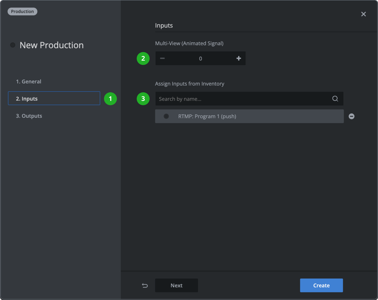Click the Inputs section heading
Image resolution: width=378 pixels, height=300 pixels.
pyautogui.click(x=164, y=25)
